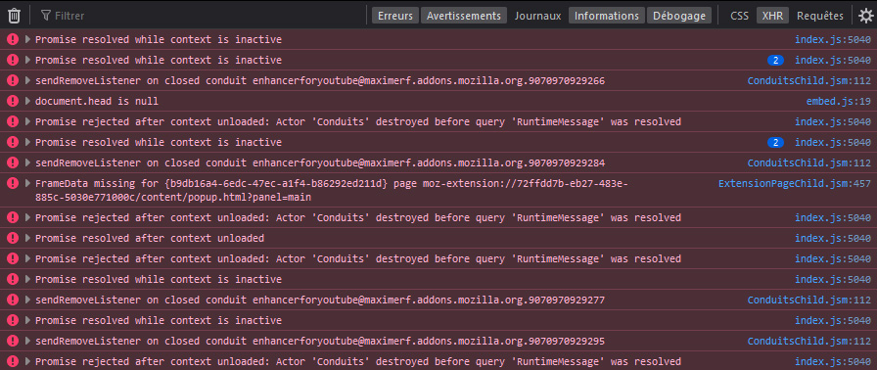Select message text ending in 9070970929295
Image resolution: width=877 pixels, height=370 pixels.
(x=320, y=341)
